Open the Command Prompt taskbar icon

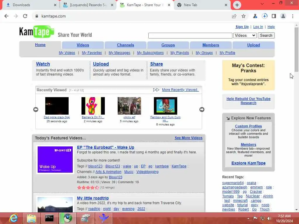(49, 218)
